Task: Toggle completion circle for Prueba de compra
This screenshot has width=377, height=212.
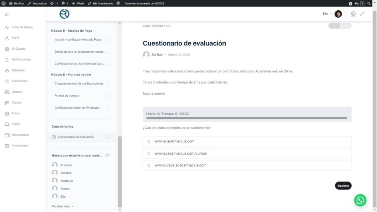Action: (109, 96)
